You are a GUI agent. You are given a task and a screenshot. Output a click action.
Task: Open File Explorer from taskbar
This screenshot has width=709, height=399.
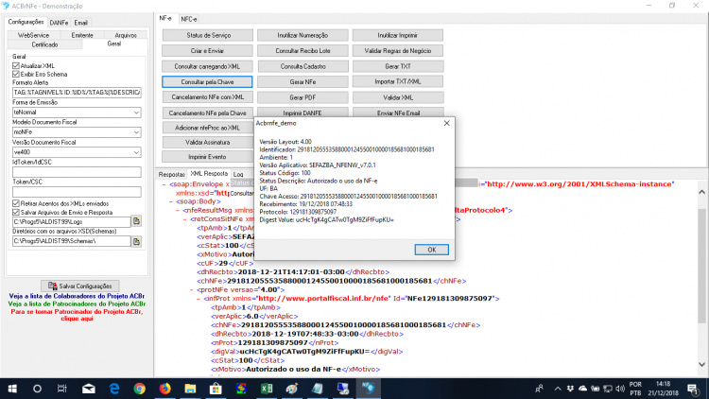[190, 389]
